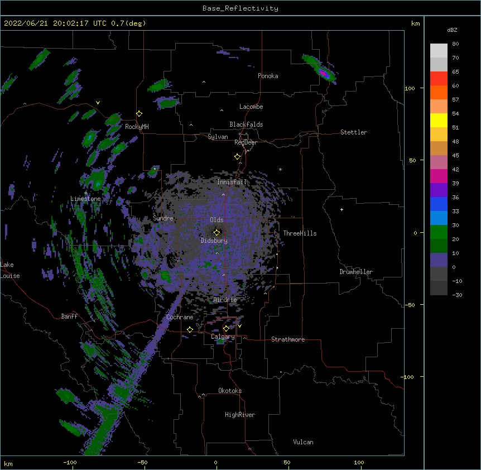Click the yellow diamond marker above Calgary

click(x=226, y=329)
